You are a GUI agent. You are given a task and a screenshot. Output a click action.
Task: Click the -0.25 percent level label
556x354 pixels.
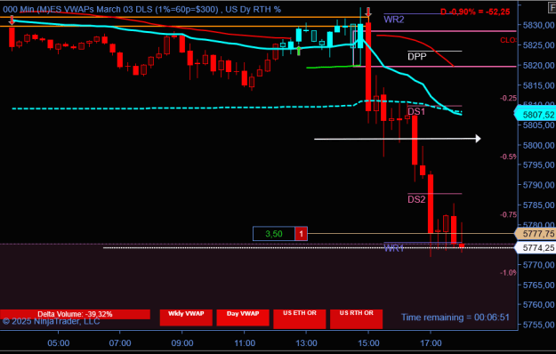[x=508, y=98]
